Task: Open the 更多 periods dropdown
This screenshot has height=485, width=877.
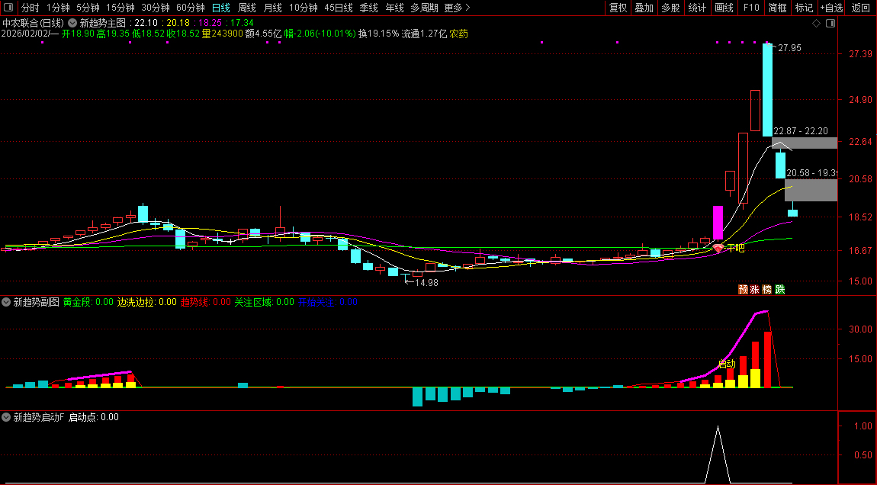Action: click(x=457, y=8)
